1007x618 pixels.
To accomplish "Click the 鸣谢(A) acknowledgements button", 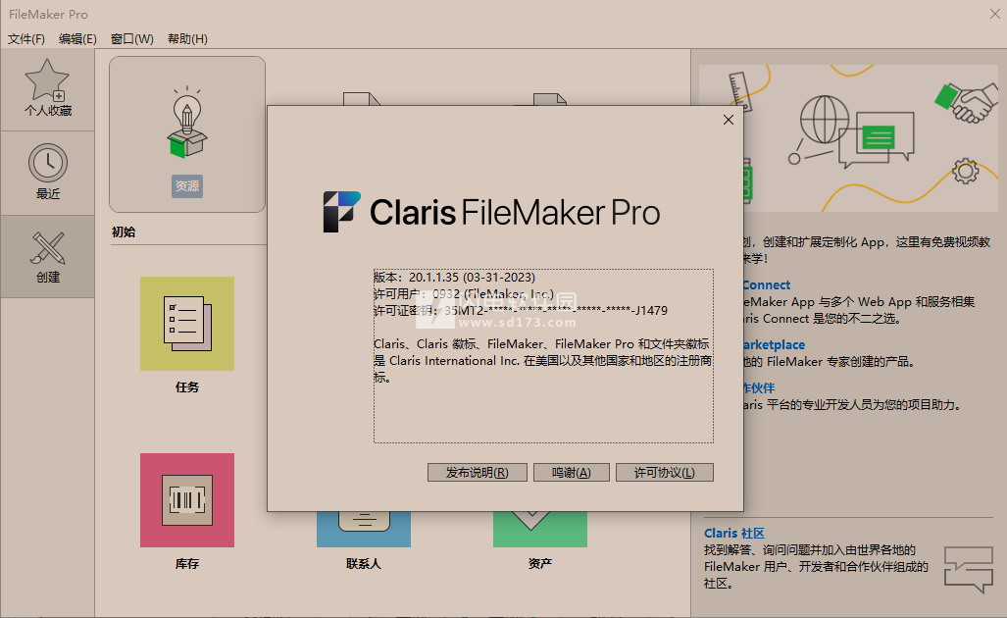I will point(572,473).
